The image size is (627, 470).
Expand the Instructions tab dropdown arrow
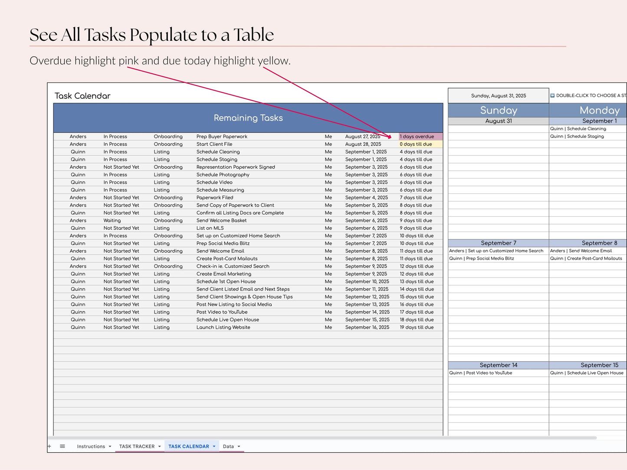[x=110, y=447]
